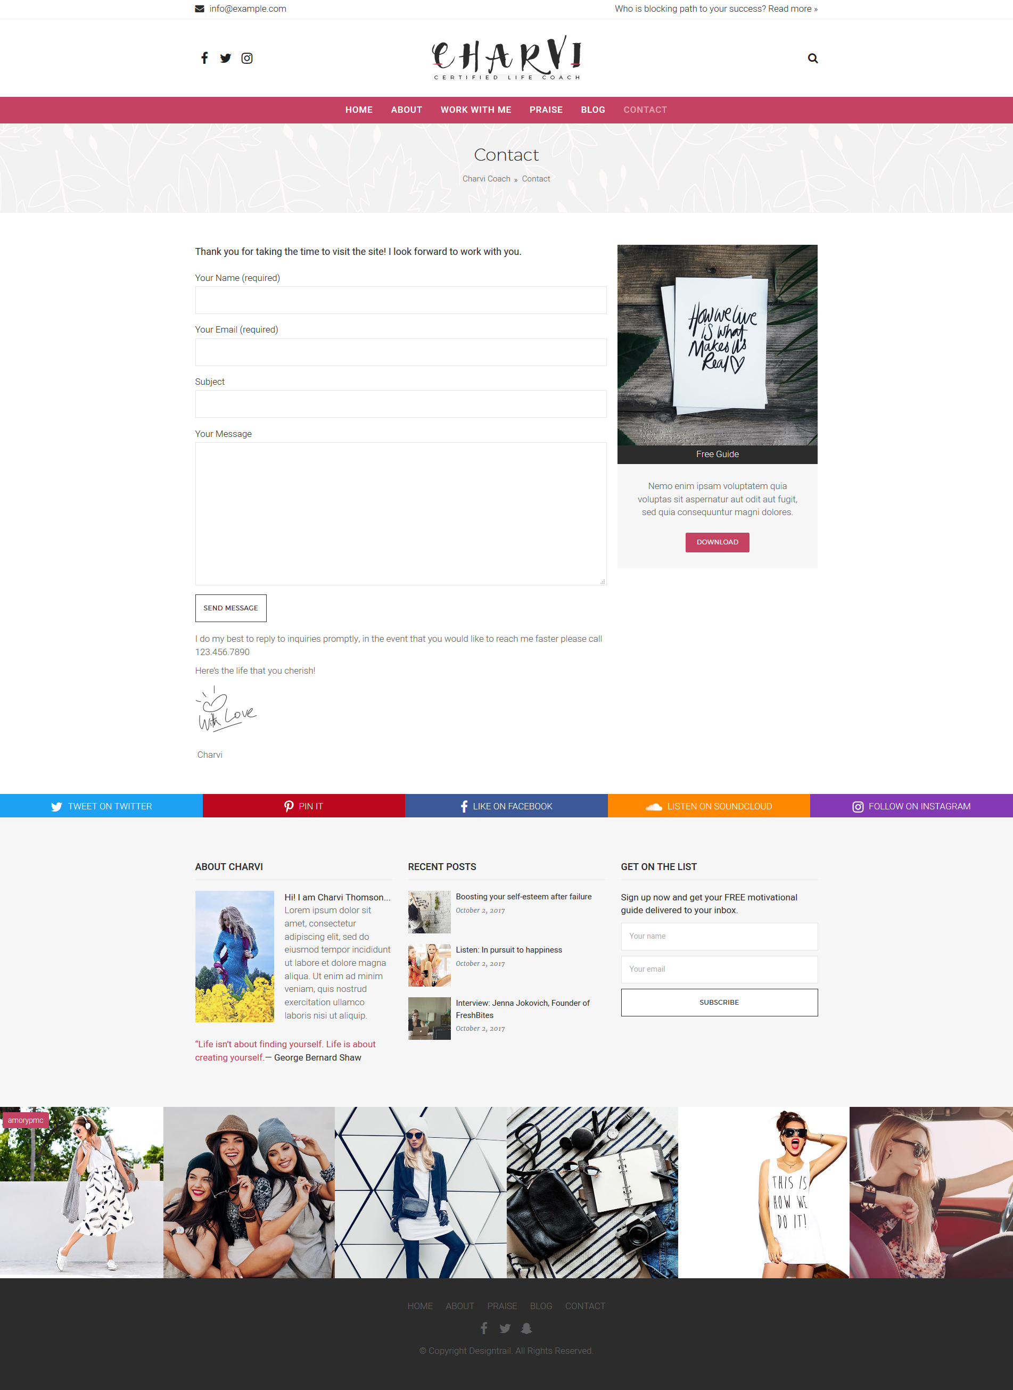This screenshot has height=1390, width=1013.
Task: Click the Subscribe button
Action: (719, 1002)
